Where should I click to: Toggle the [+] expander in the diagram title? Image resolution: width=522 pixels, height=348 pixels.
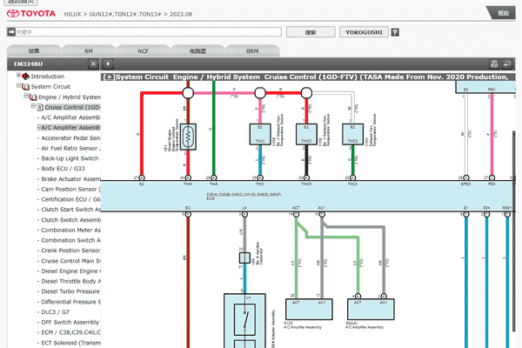tap(109, 77)
